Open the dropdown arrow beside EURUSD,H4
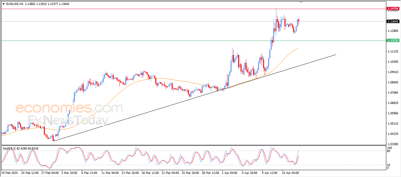Viewport: 401px width, 177px height. (3, 4)
